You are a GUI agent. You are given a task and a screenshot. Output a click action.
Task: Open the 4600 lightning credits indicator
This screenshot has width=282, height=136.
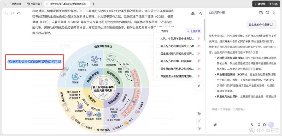pyautogui.click(x=274, y=4)
